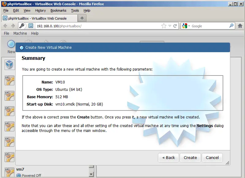Click the search magnifier icon
The width and height of the screenshot is (245, 178).
[232, 26]
